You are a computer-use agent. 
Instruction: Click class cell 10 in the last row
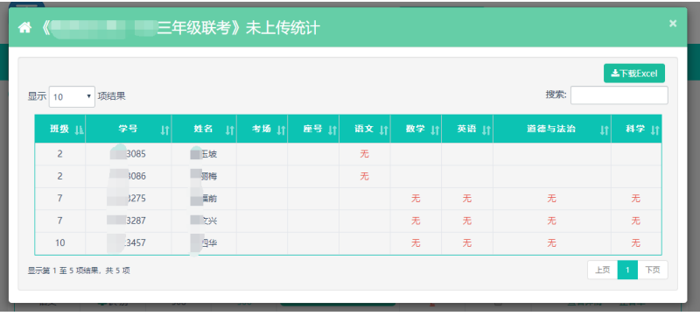pos(59,243)
